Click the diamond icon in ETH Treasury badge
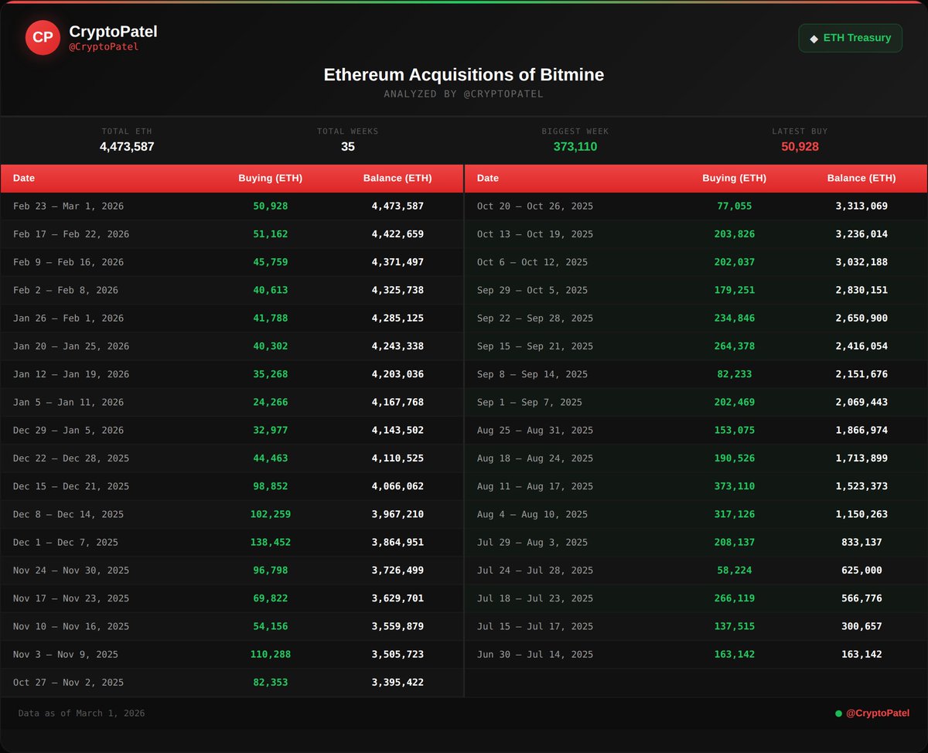Viewport: 928px width, 753px height. 814,39
